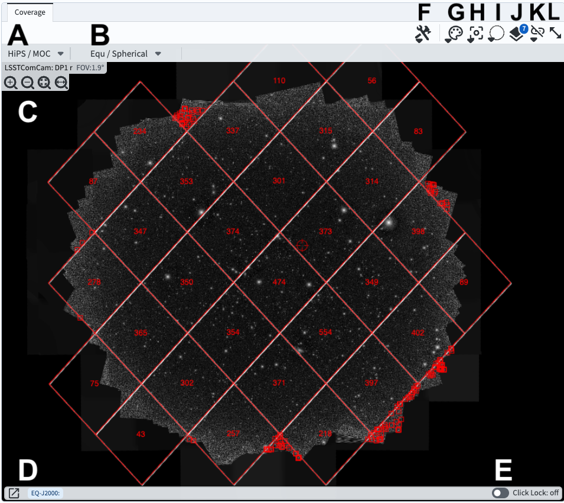Image resolution: width=564 pixels, height=503 pixels.
Task: Open the layers panel with badge 7
Action: (517, 34)
